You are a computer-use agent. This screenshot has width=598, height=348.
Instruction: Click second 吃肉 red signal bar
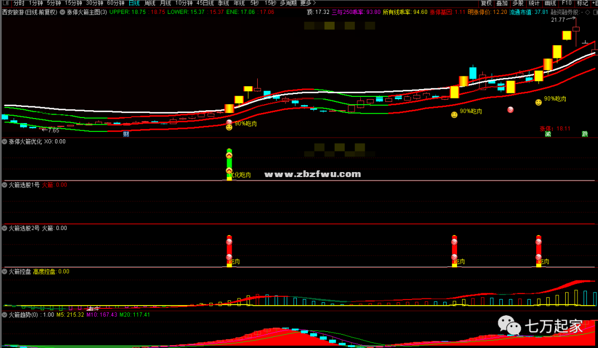pyautogui.click(x=454, y=251)
